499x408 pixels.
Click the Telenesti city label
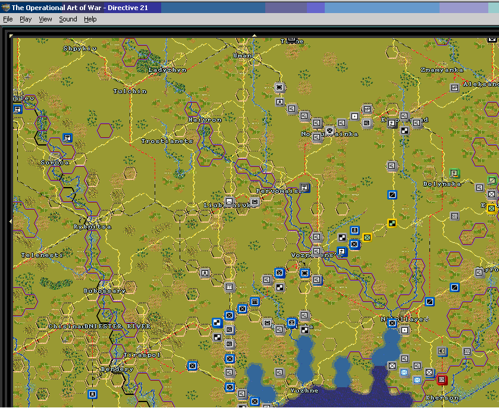(42, 255)
